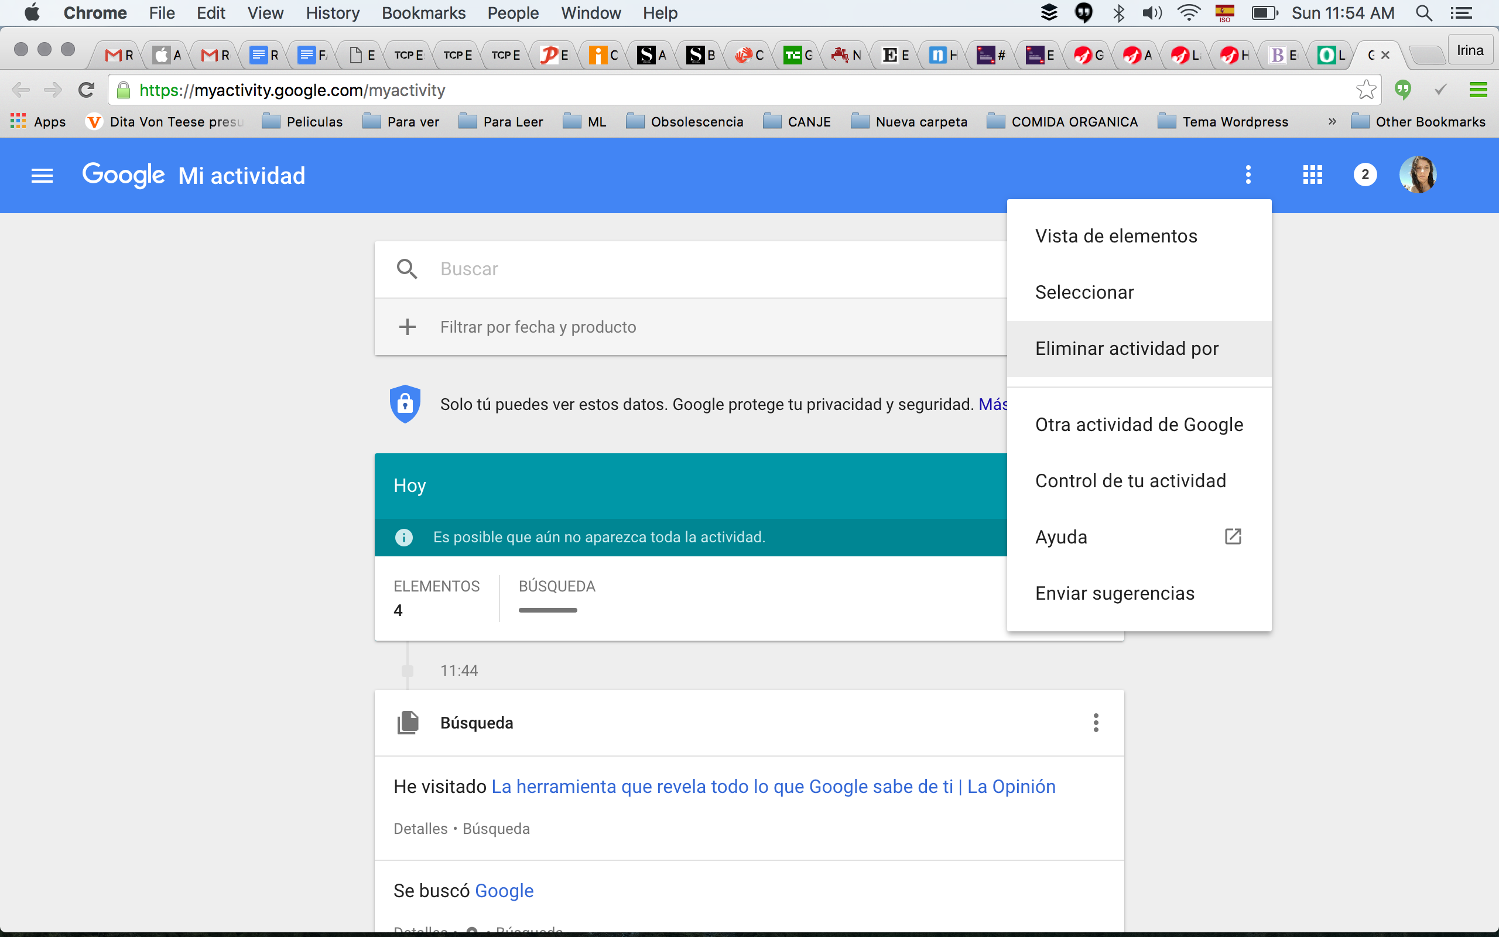
Task: Open the Chrome app menu in menu bar
Action: [95, 13]
